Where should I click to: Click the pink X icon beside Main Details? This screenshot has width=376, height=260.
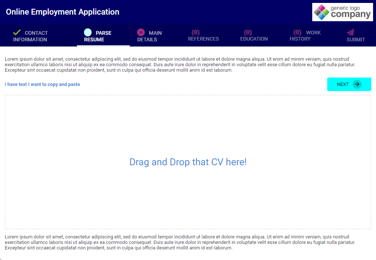click(x=141, y=33)
